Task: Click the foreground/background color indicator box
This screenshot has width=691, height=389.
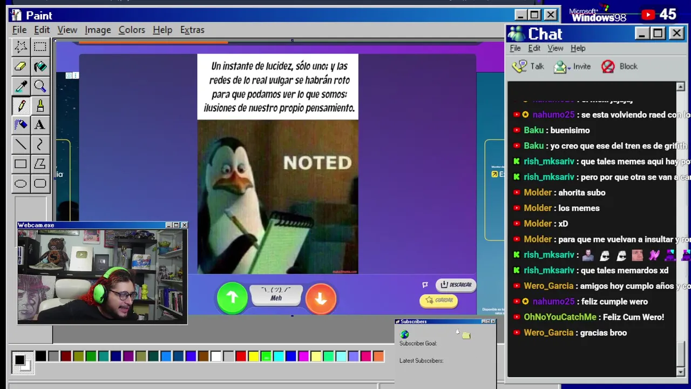Action: [x=22, y=361]
